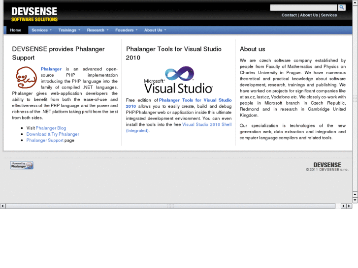Open the Phalanger Support link

pos(45,140)
